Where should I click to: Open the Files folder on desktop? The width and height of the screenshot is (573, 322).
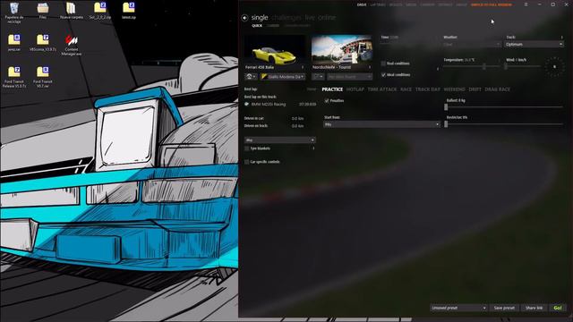[43, 11]
